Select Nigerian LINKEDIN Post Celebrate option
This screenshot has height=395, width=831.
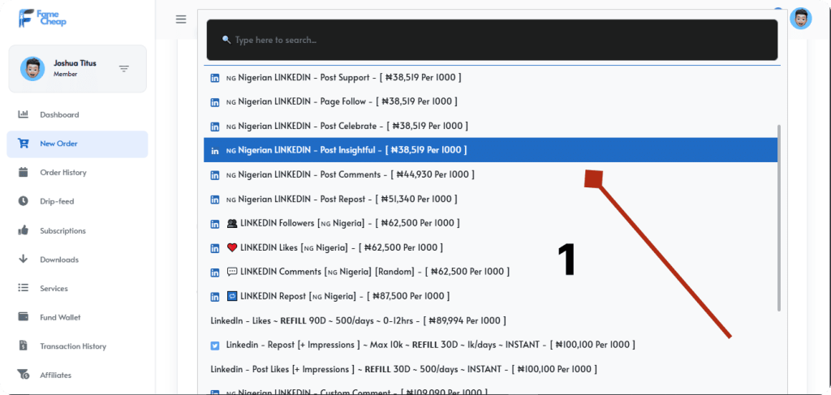[x=490, y=126]
